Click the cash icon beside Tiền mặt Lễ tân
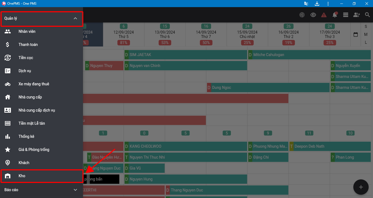Screen dimensions: 373x198 tap(8, 123)
